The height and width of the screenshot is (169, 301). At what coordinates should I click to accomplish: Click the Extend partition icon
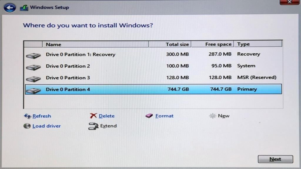93,126
